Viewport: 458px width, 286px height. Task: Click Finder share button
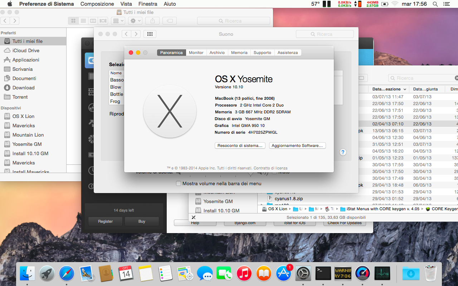click(153, 21)
